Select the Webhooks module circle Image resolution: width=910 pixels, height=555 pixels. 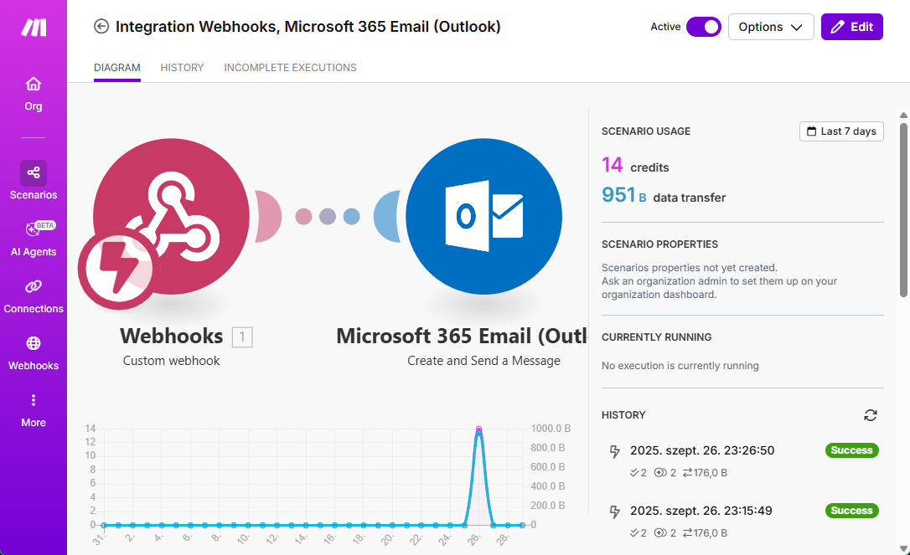[171, 216]
